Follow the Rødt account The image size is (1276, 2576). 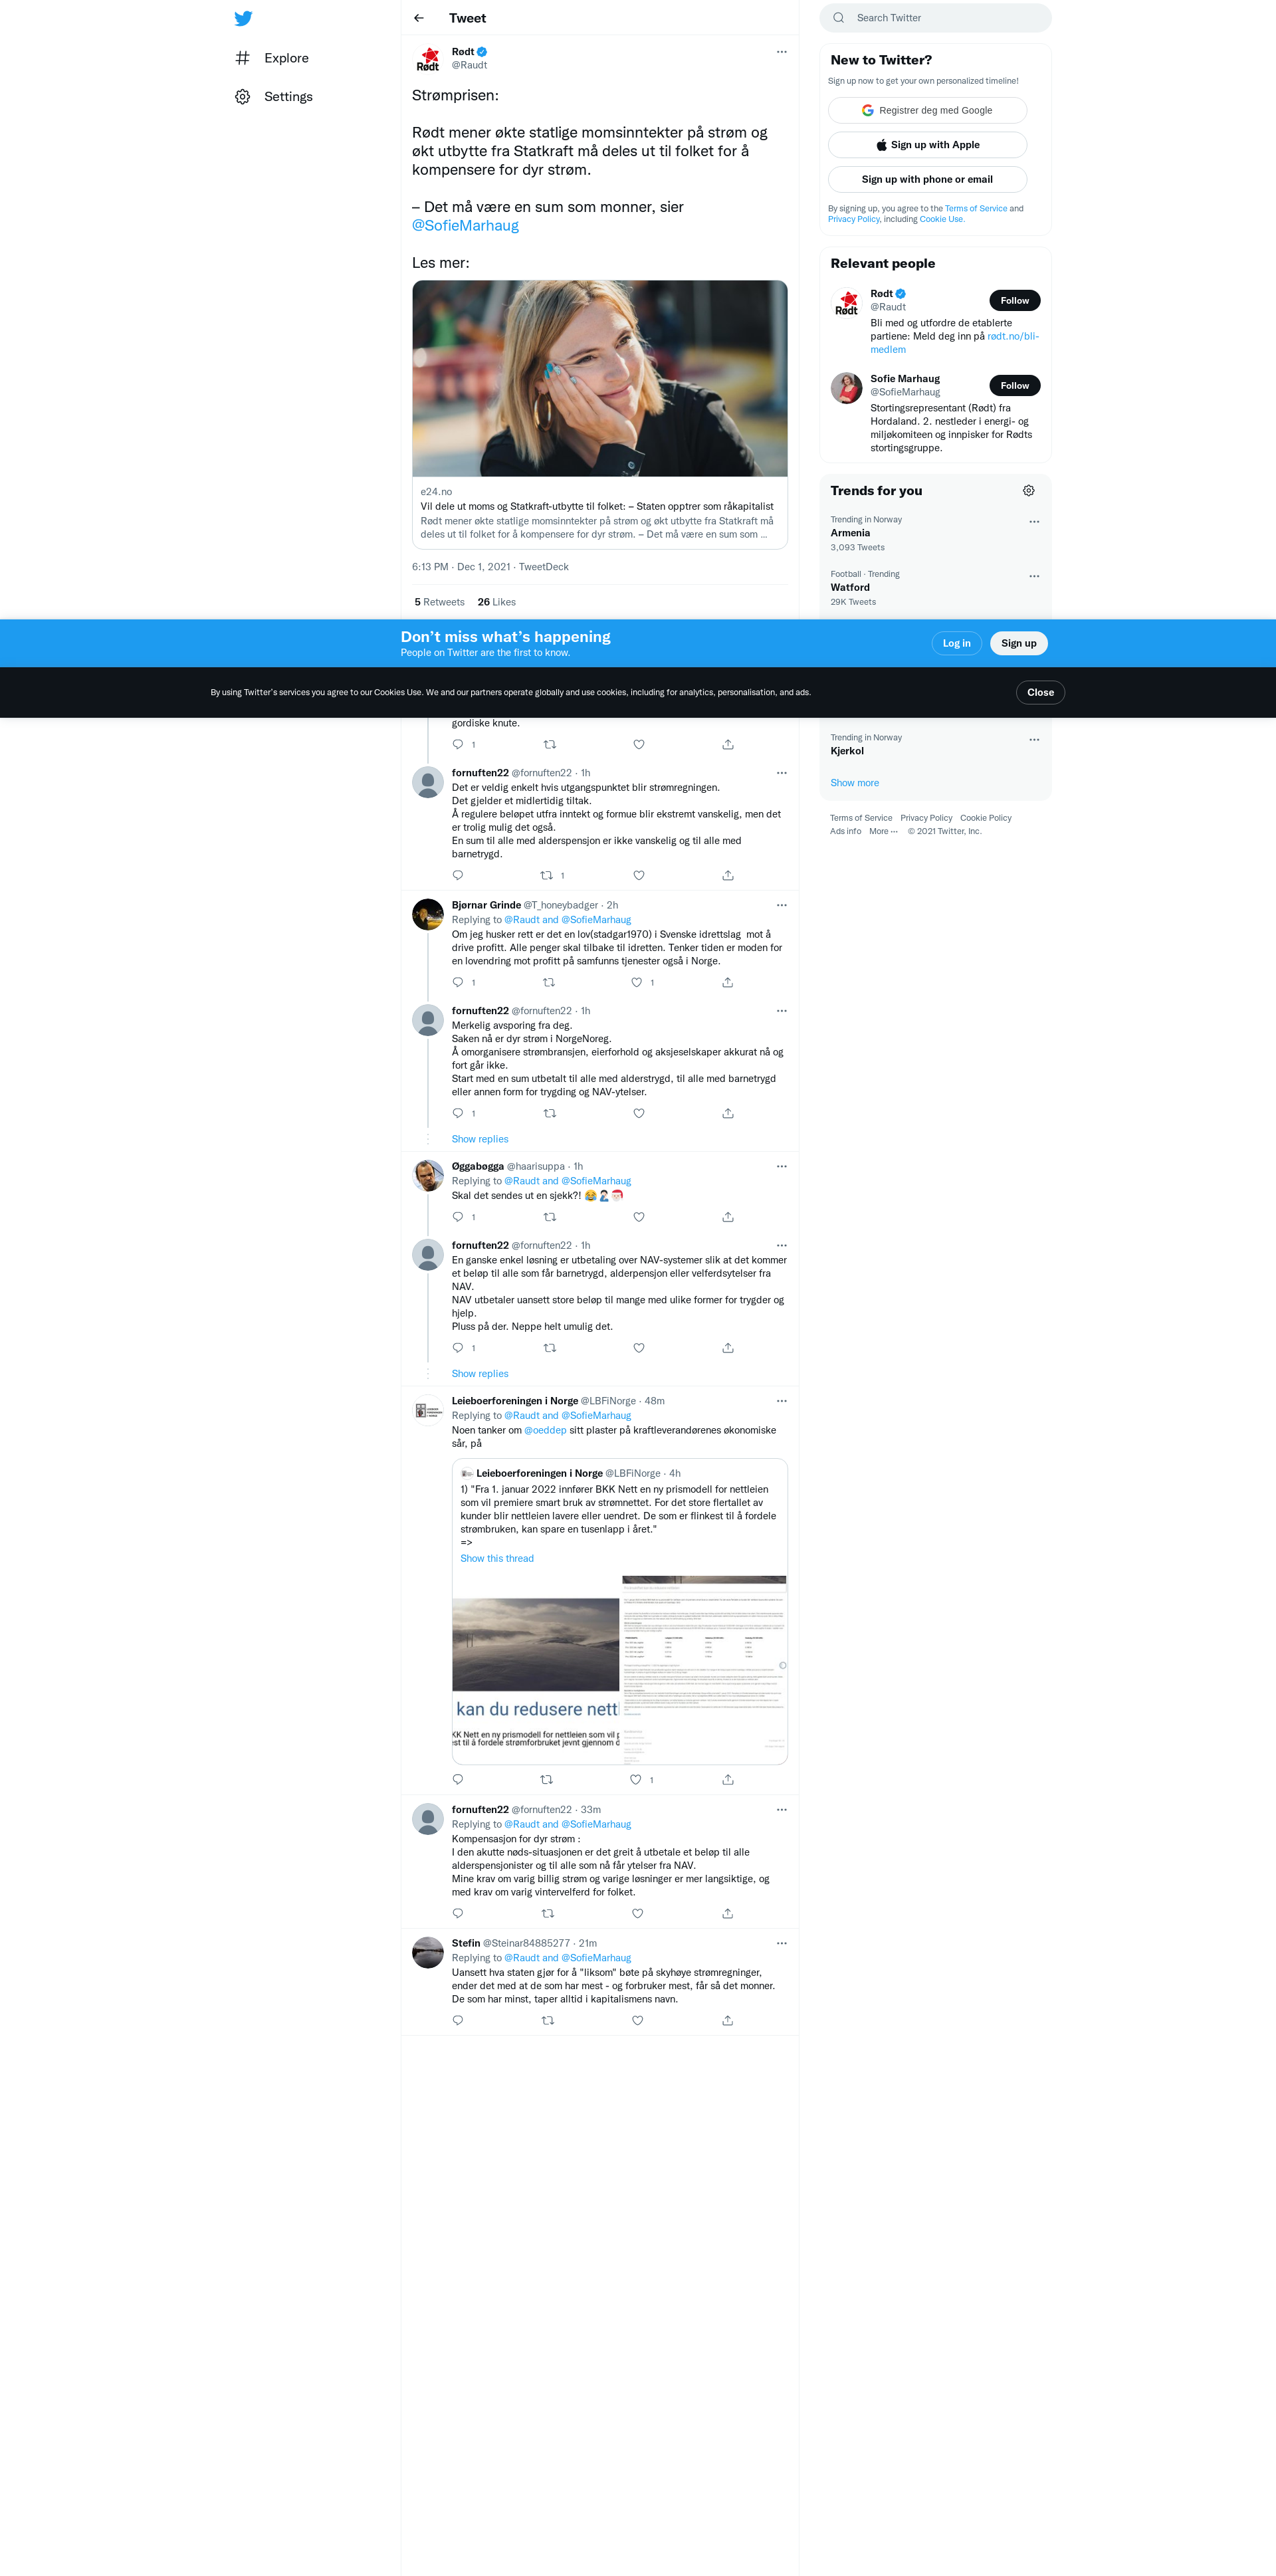[x=1014, y=300]
